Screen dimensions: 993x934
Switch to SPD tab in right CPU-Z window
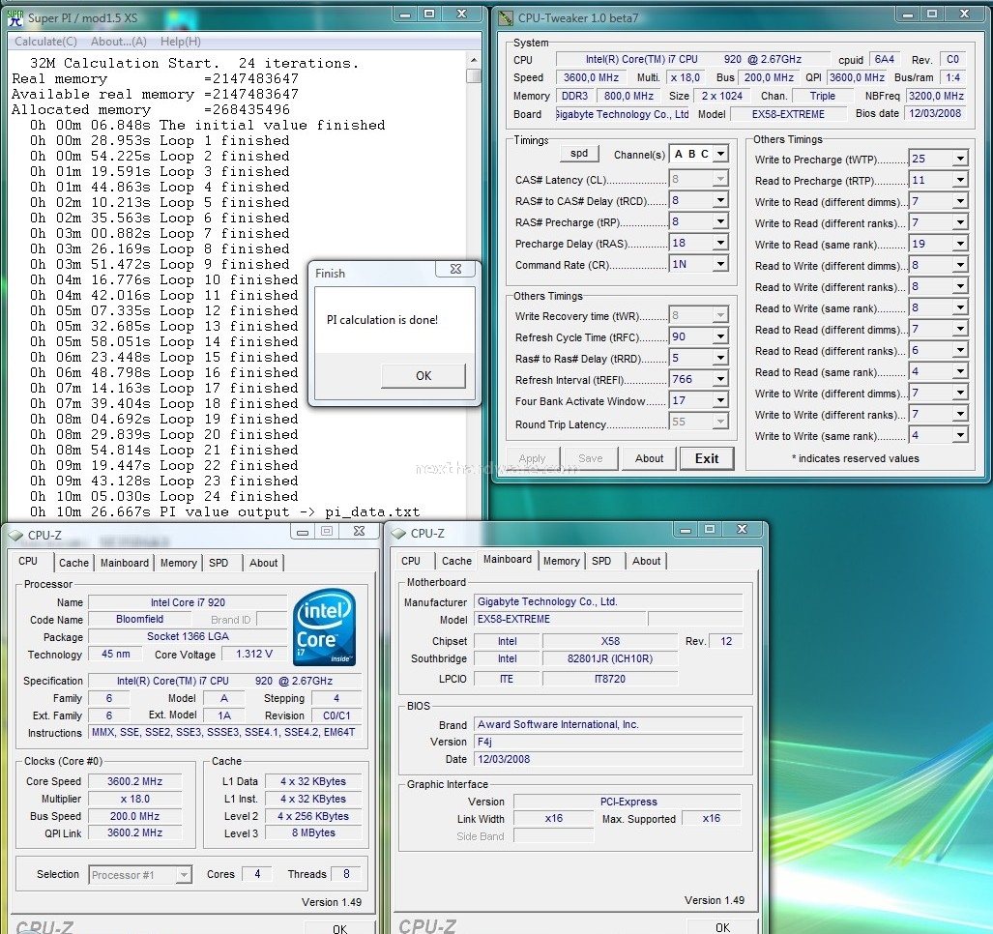(601, 561)
